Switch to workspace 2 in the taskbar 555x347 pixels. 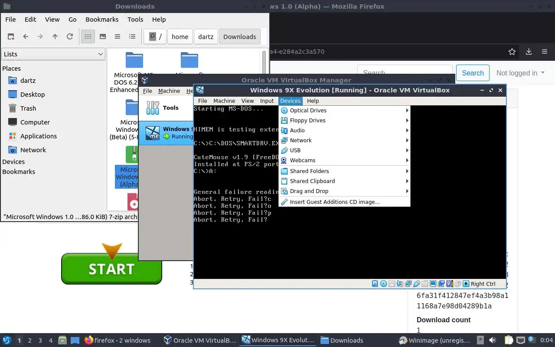coord(30,340)
